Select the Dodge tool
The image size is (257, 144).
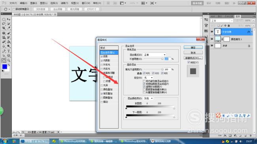point(9,46)
